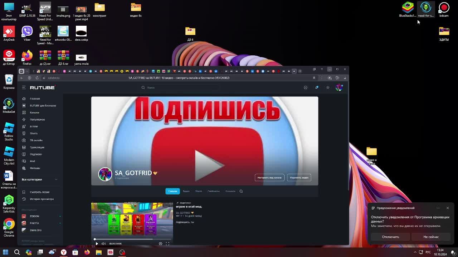The height and width of the screenshot is (257, 458).
Task: Toggle the light/dark theme sun icon
Action: tap(328, 87)
